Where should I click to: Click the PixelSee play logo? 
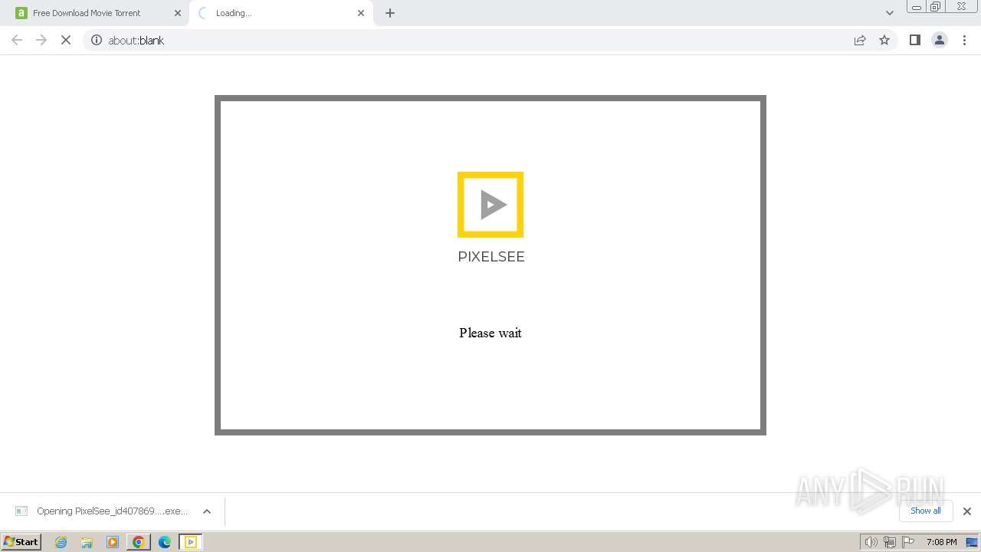pyautogui.click(x=490, y=205)
